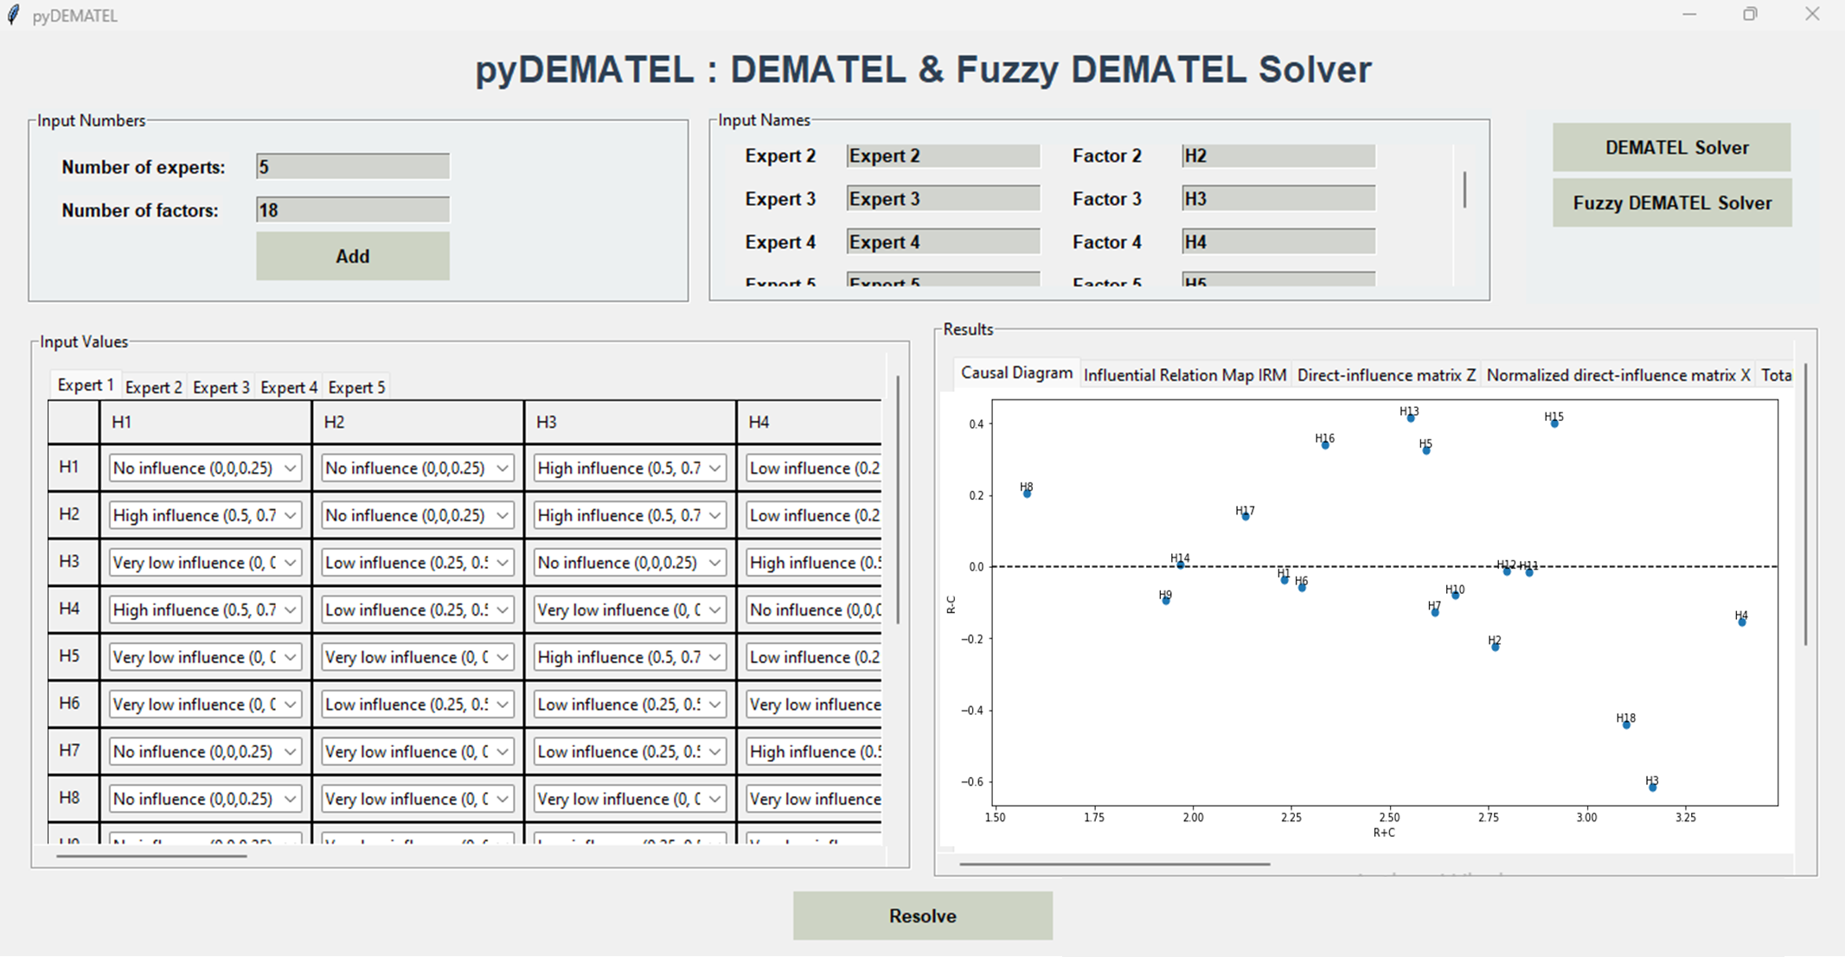1845x957 pixels.
Task: Click the Factor 2 name field showing H2
Action: point(1278,155)
